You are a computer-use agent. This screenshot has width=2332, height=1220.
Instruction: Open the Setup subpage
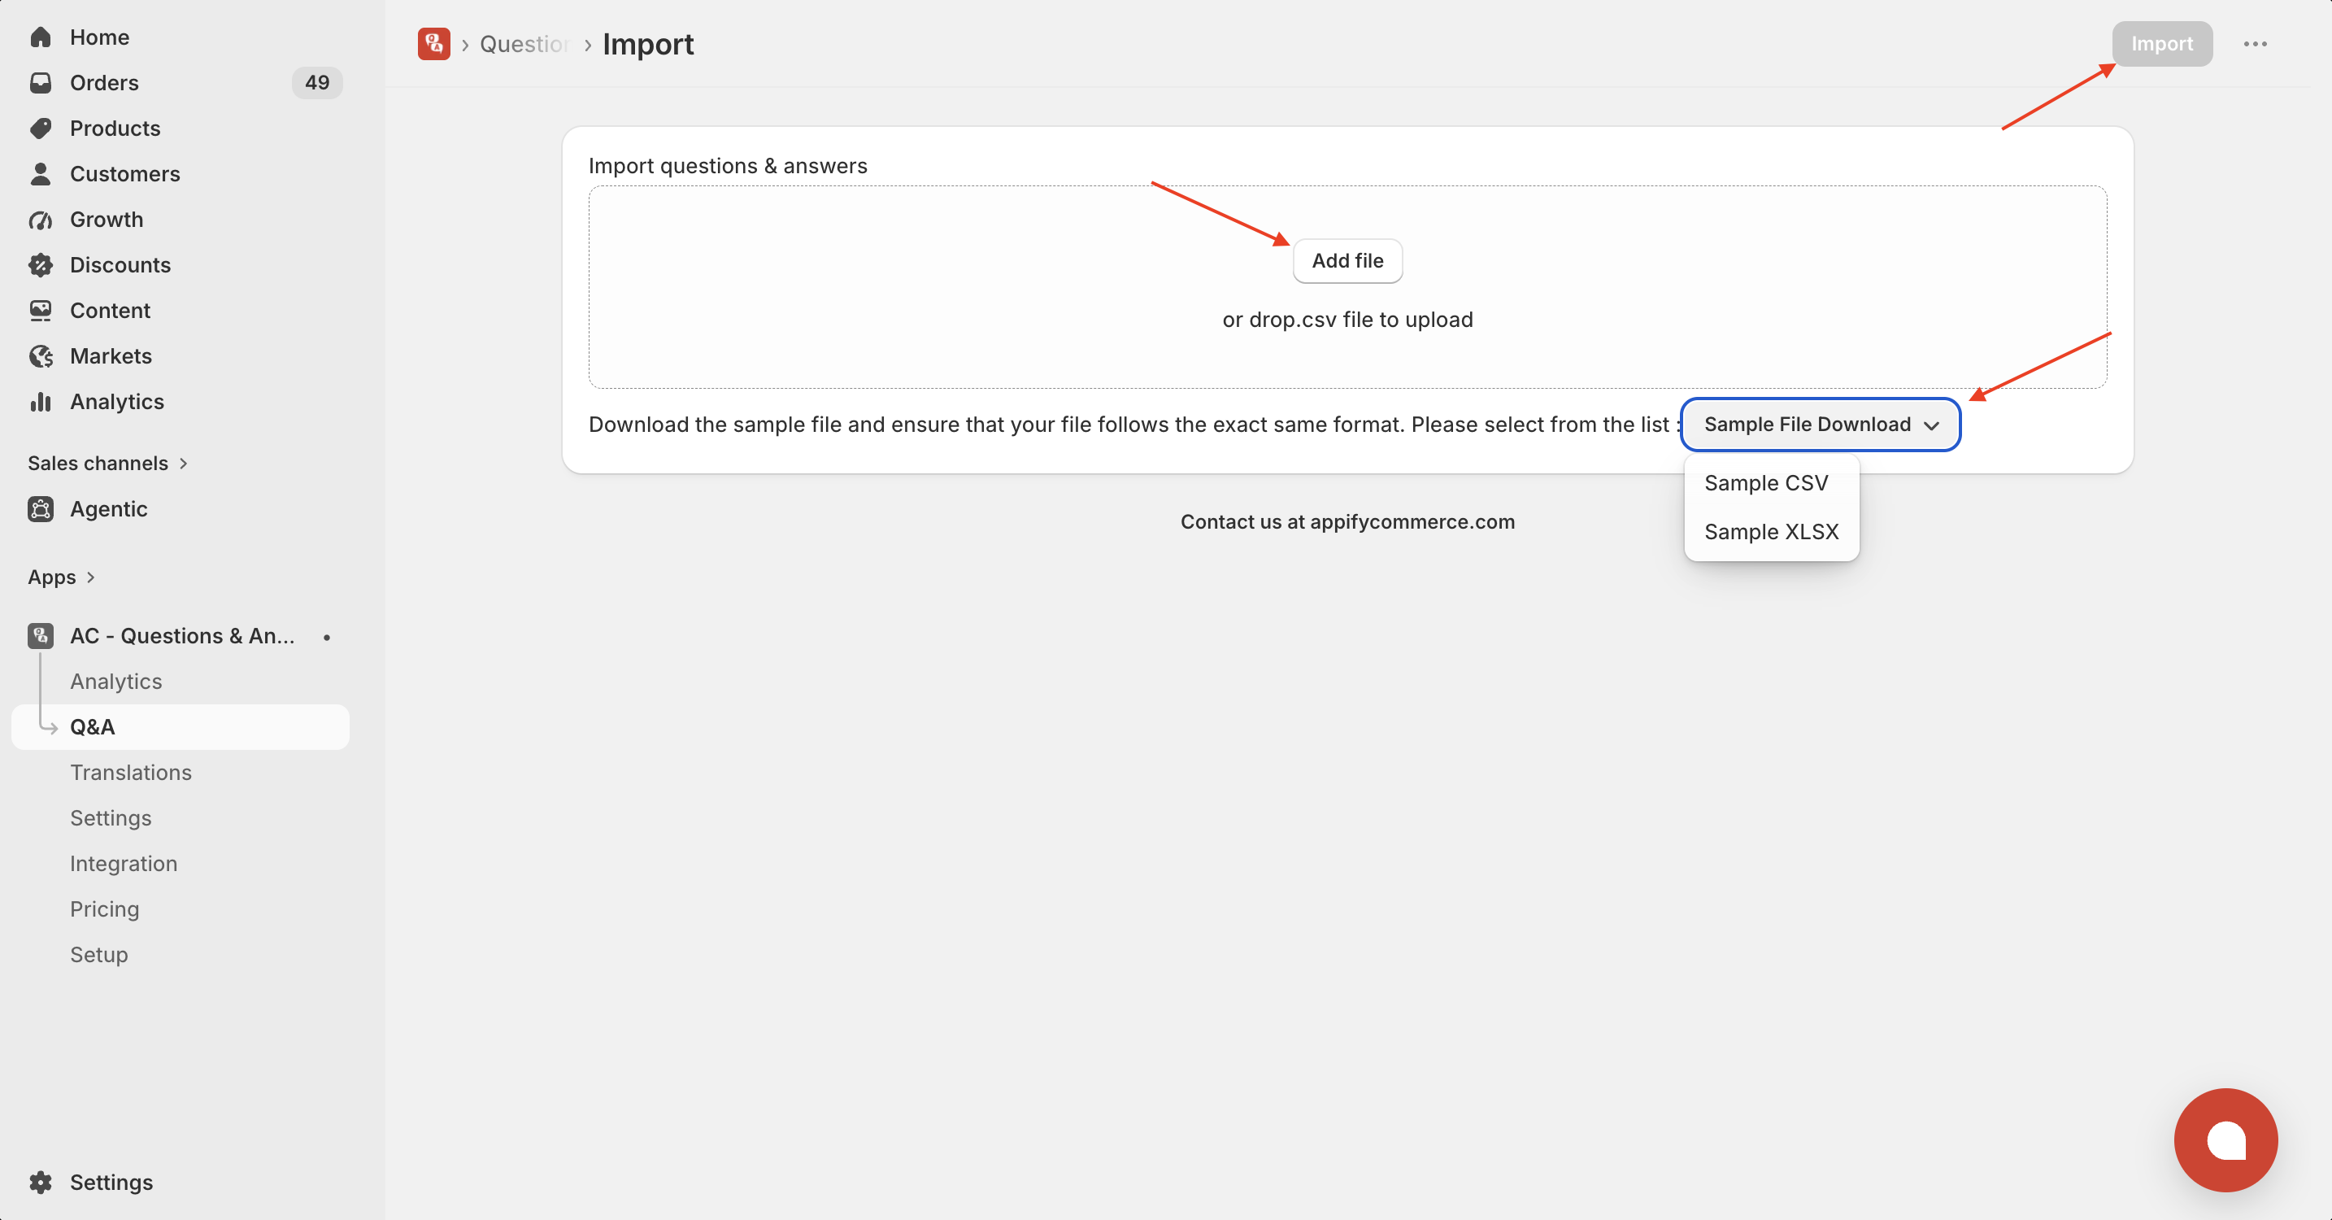click(98, 955)
